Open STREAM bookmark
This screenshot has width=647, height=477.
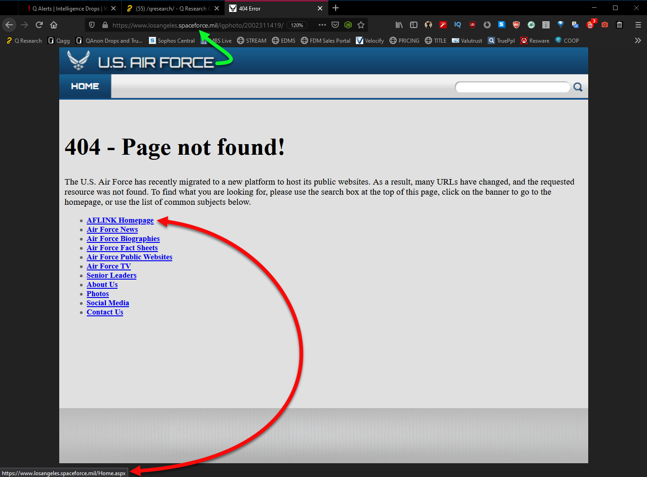[252, 40]
